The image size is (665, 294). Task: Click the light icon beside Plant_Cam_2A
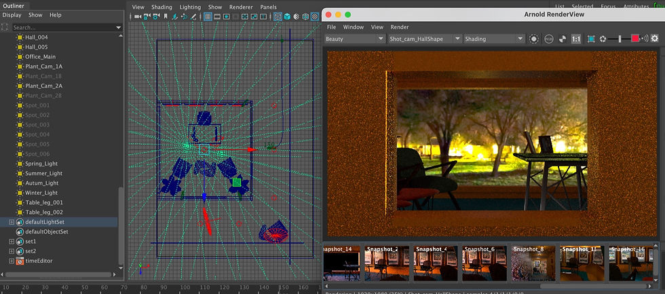tap(20, 86)
